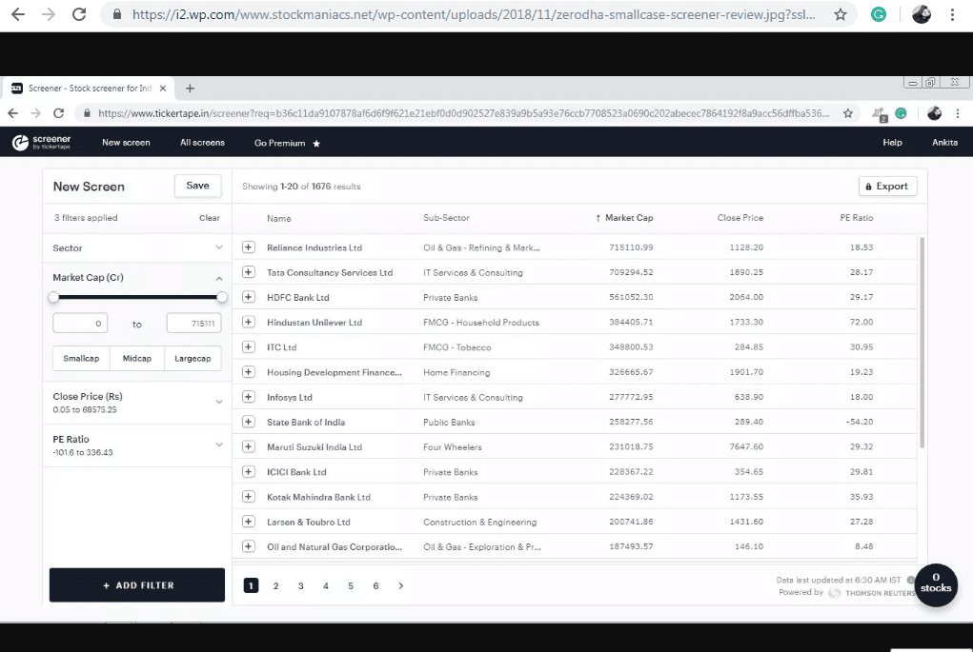
Task: Open Go Premium menu item
Action: point(280,143)
